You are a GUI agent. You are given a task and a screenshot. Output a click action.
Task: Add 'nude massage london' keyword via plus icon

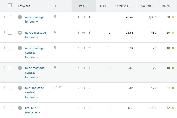[20, 17]
